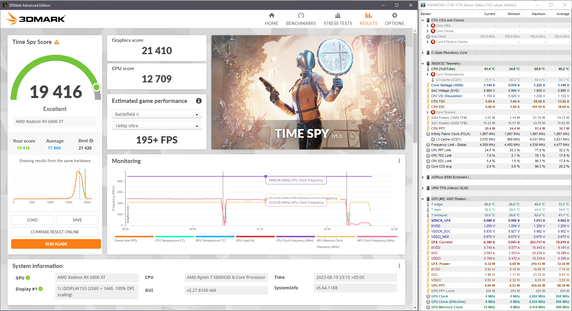The width and height of the screenshot is (572, 311).
Task: Click the SAVE button
Action: pos(77,220)
